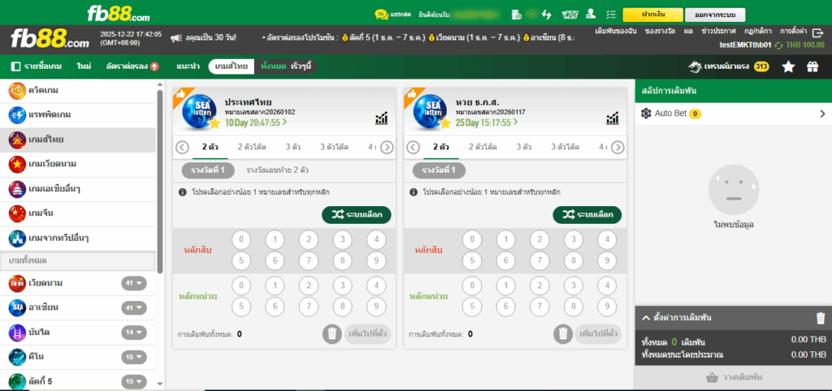Switch to 2 ตัวโต๊ด tab in ประเทศไทย card
The width and height of the screenshot is (832, 391).
pyautogui.click(x=252, y=147)
